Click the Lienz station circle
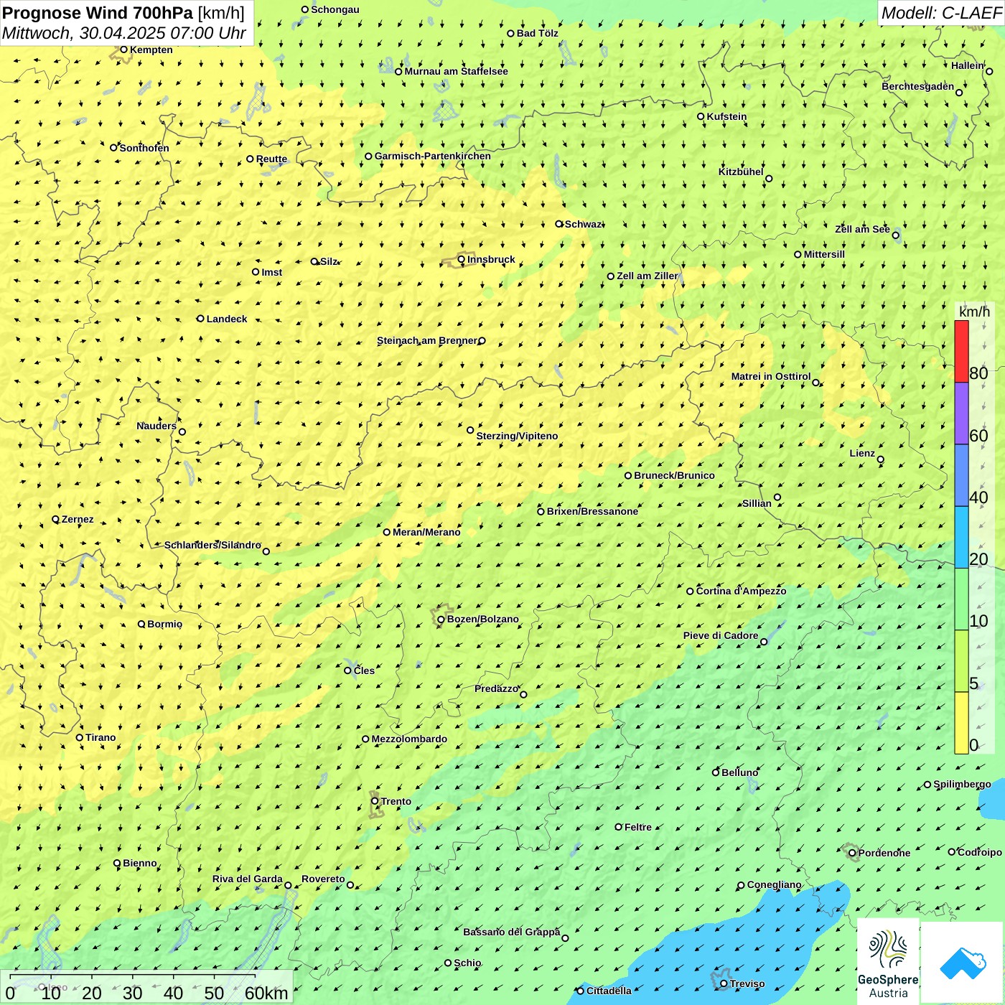This screenshot has height=1005, width=1005. pos(881,459)
